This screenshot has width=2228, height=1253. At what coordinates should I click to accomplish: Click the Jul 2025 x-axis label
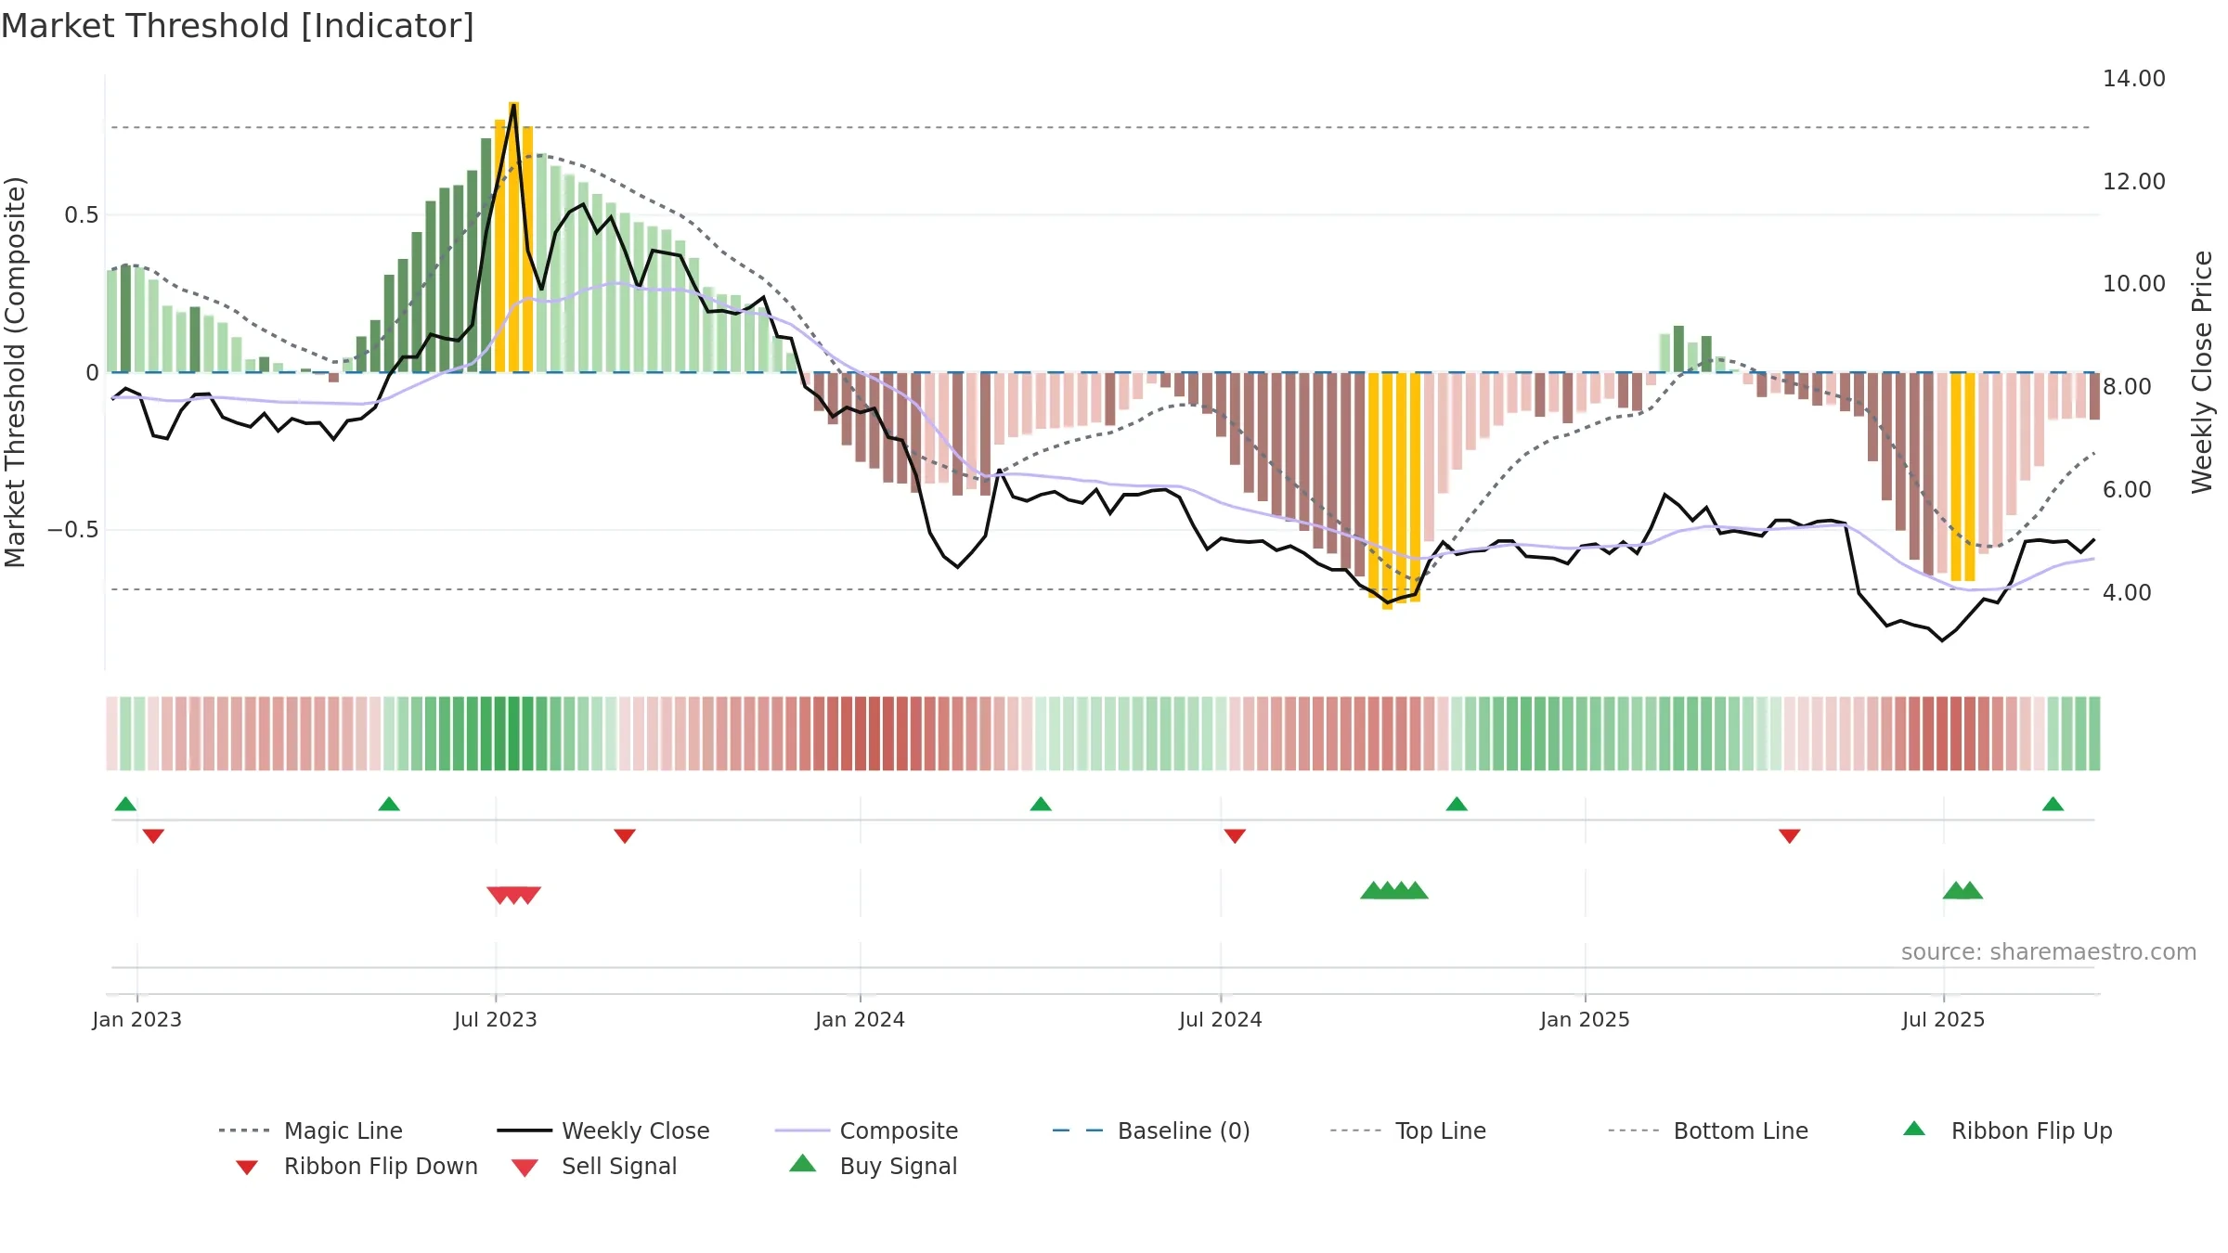coord(1944,1019)
